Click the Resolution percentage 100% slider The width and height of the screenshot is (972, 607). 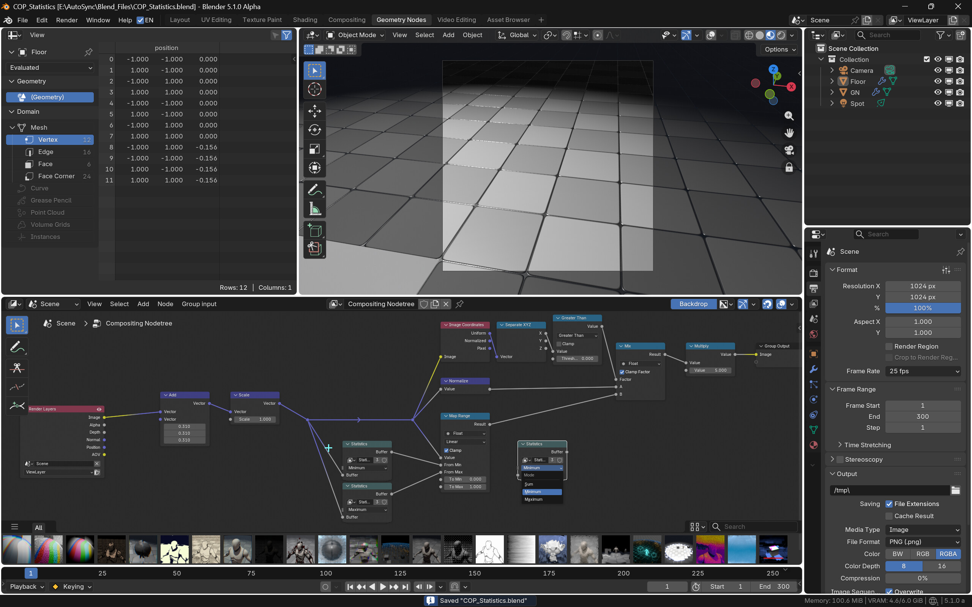[x=923, y=308]
